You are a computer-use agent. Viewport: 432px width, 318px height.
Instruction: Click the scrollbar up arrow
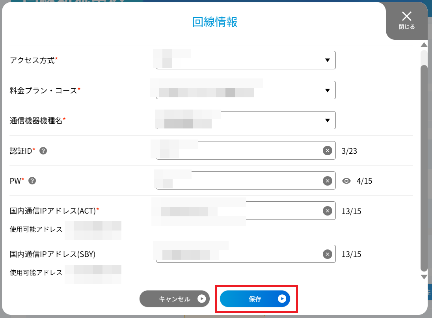[x=424, y=45]
